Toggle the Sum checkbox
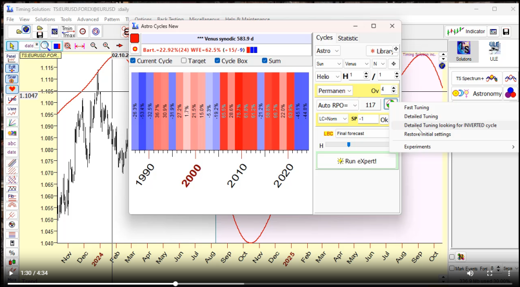The image size is (520, 287). (x=265, y=61)
